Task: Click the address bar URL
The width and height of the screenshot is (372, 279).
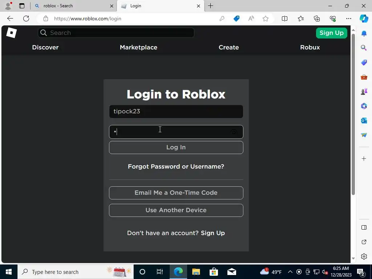Action: point(88,19)
